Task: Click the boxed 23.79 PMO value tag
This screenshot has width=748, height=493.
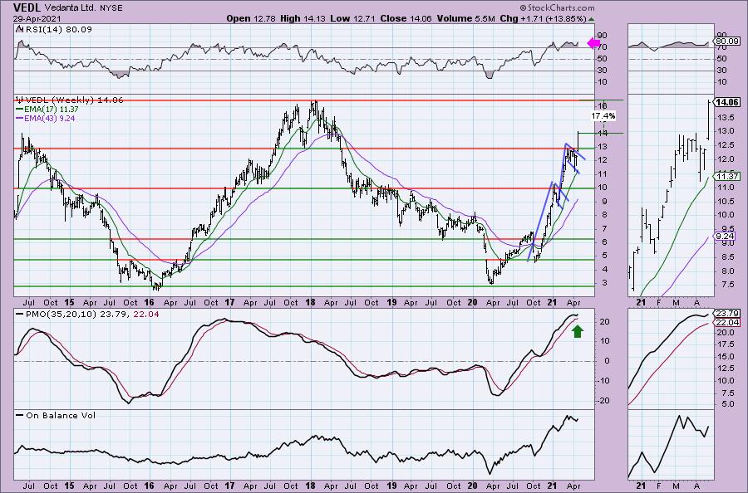Action: coord(726,314)
